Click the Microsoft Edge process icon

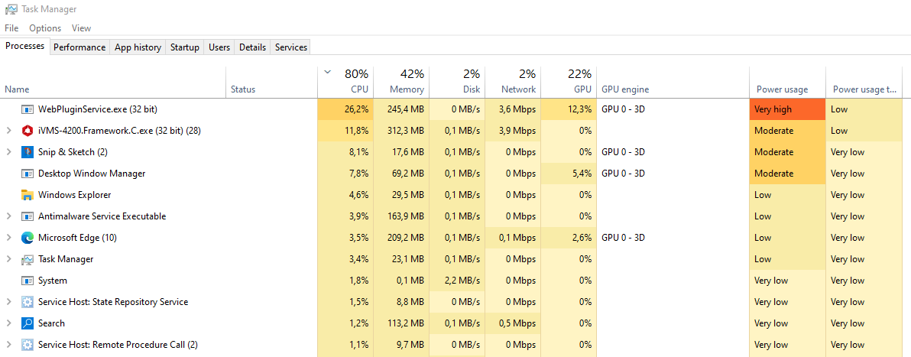[28, 238]
